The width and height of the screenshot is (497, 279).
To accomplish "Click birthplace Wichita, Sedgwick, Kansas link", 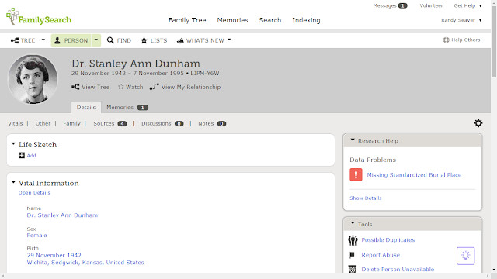I will tap(85, 262).
